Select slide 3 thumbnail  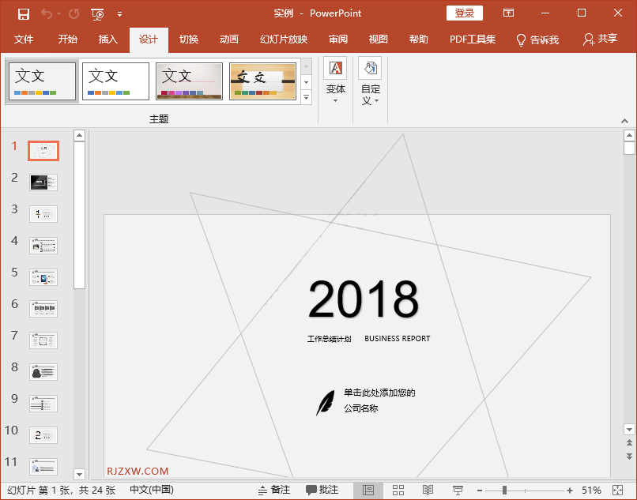click(43, 214)
